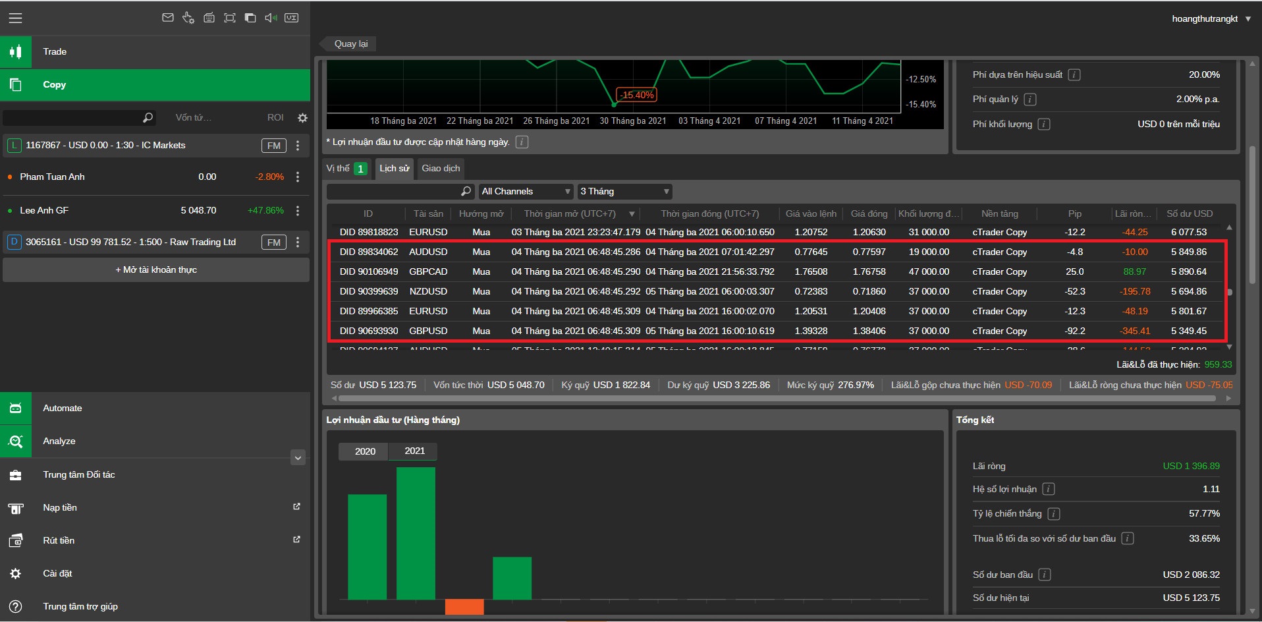This screenshot has width=1262, height=622.
Task: Open three-dot menu for Lee Anh GF
Action: click(298, 211)
